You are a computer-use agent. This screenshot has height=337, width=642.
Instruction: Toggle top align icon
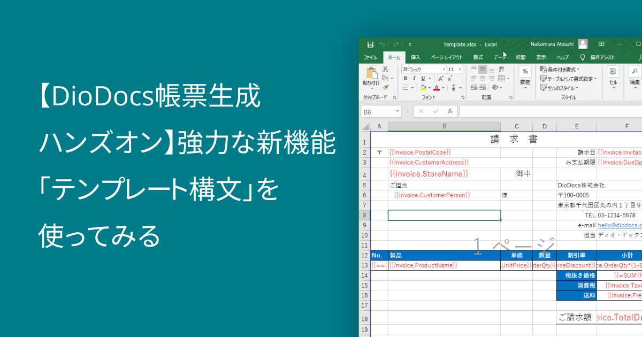(474, 69)
